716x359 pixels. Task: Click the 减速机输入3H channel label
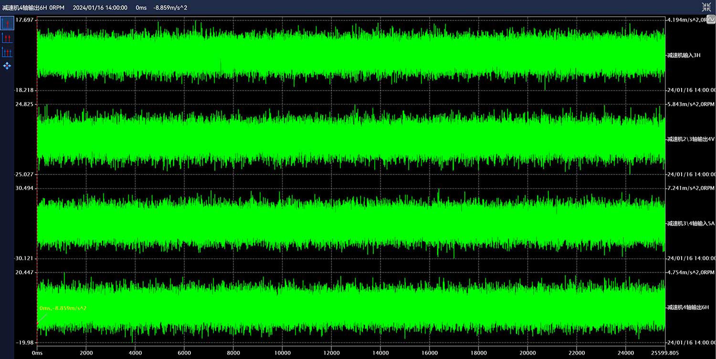[x=683, y=55]
